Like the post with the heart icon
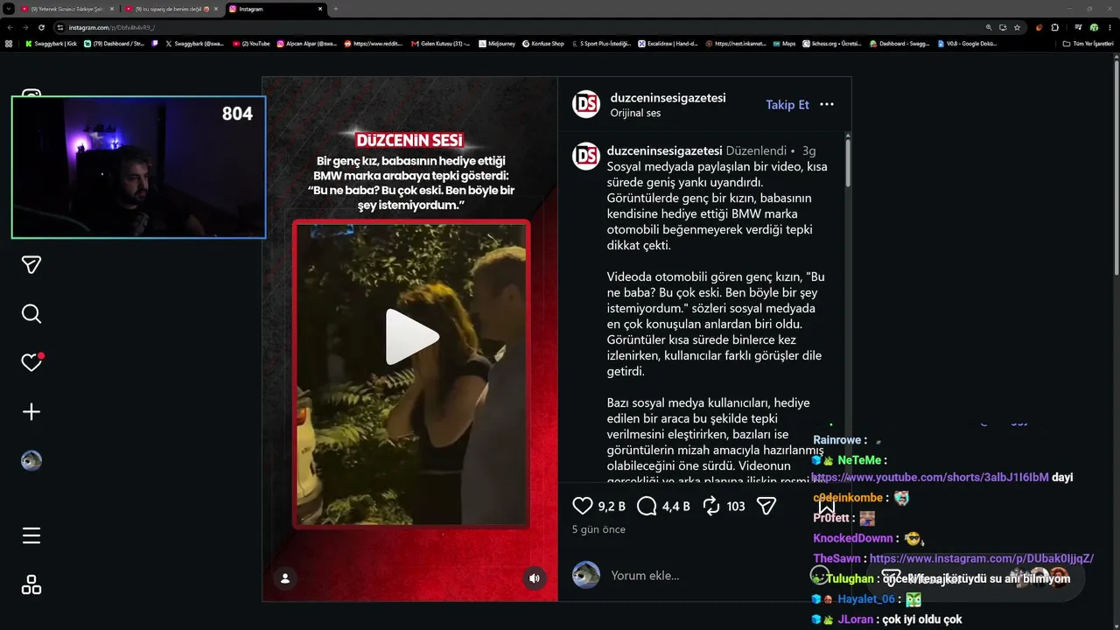 [583, 506]
